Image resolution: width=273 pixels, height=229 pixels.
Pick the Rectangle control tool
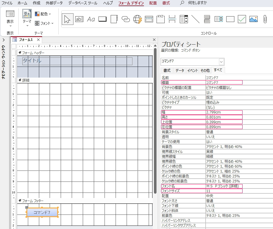coord(230,19)
